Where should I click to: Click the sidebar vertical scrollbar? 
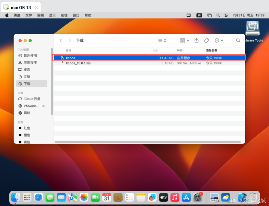pyautogui.click(x=52, y=81)
